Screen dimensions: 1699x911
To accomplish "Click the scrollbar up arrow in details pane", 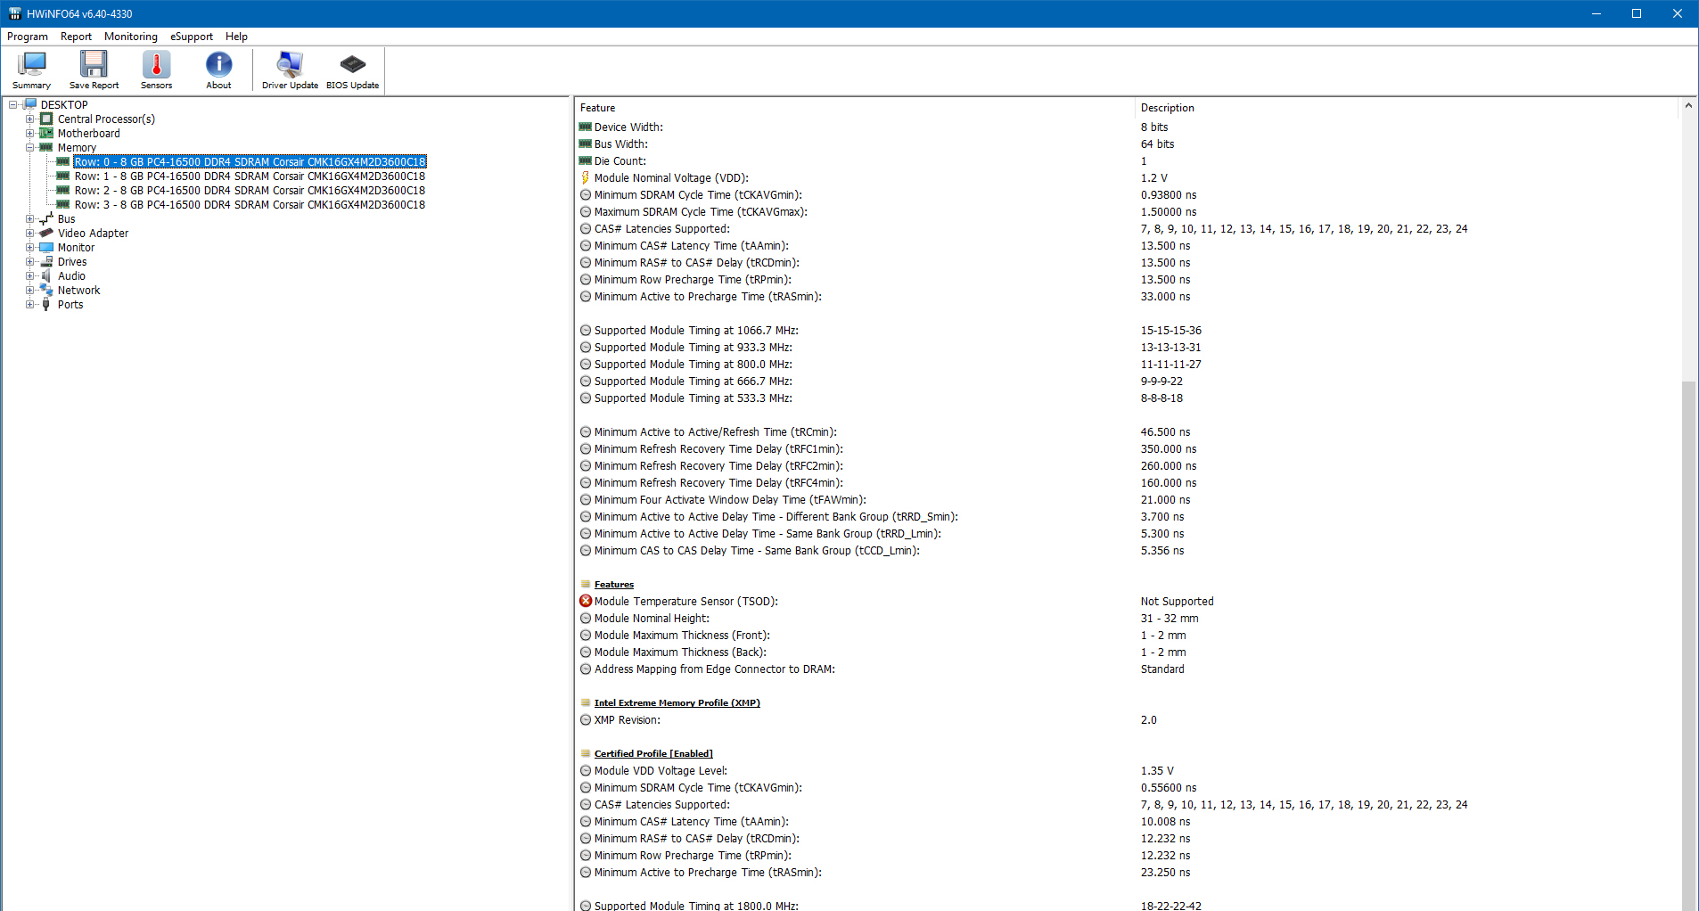I will click(1688, 106).
